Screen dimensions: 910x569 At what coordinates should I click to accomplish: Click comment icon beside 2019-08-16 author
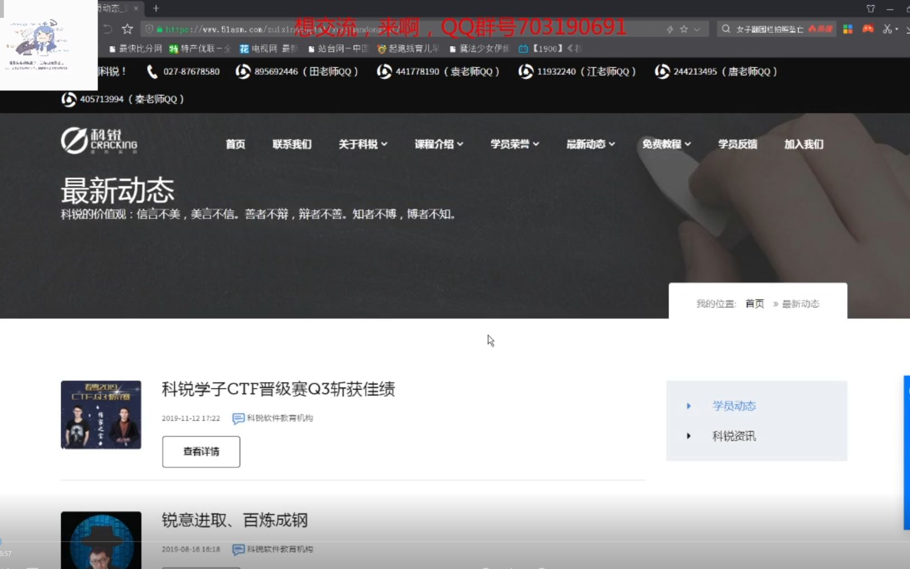tap(238, 549)
